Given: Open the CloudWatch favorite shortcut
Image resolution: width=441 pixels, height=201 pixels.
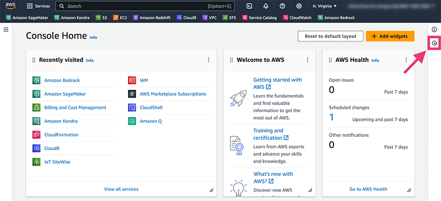Looking at the screenshot, I should click(297, 18).
